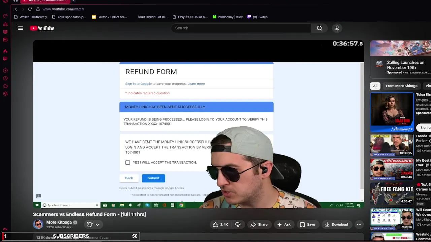
Task: Open the 10:30:15 scammer video thumbnail
Action: (x=392, y=145)
